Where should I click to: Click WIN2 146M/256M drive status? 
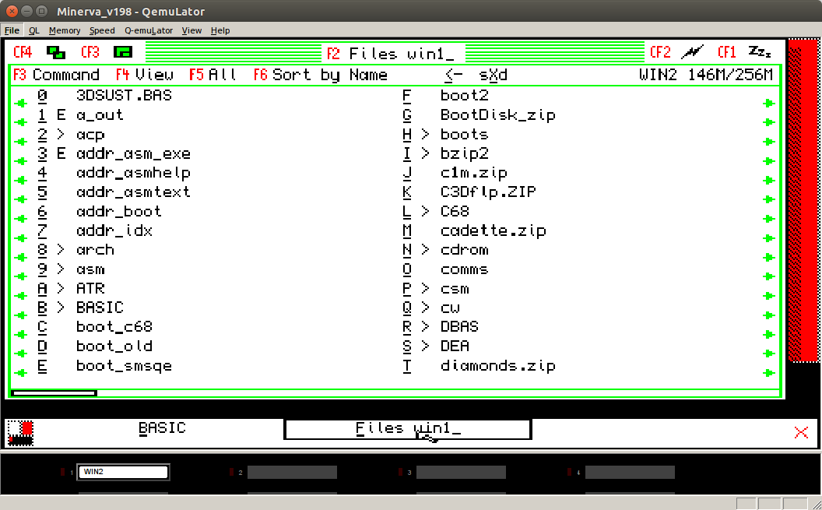tap(705, 75)
